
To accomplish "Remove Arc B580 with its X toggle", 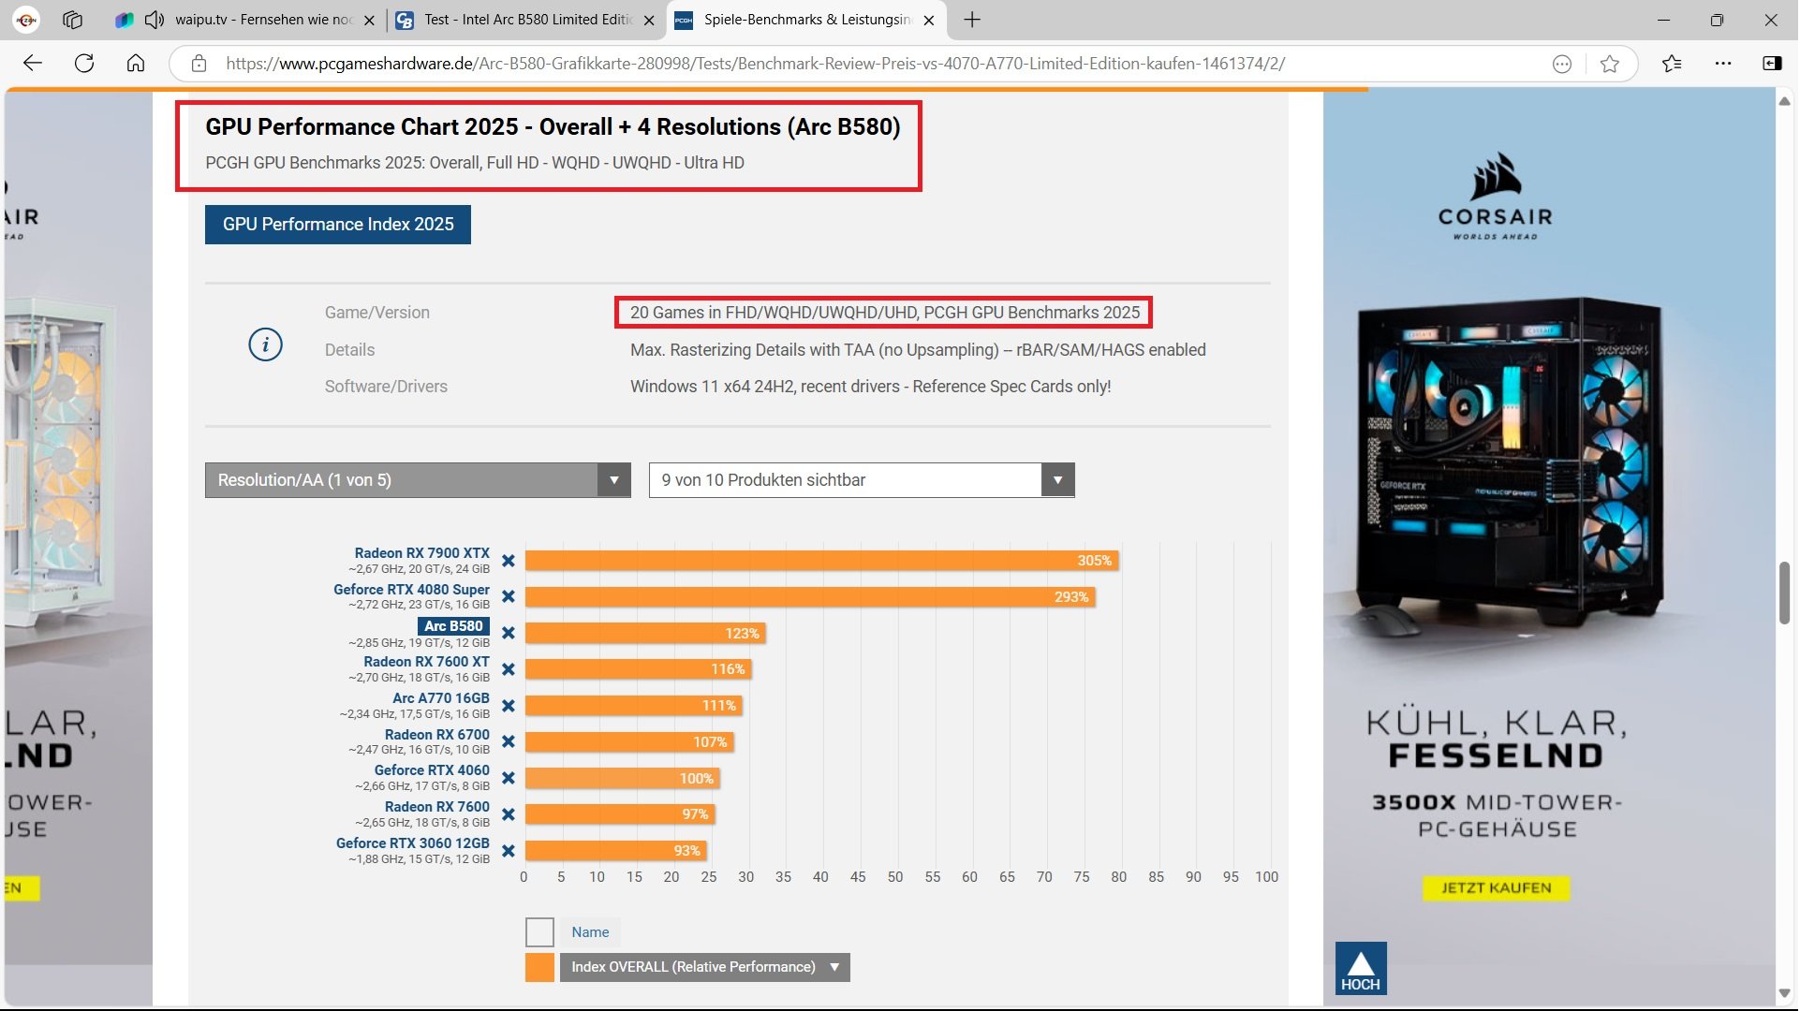I will (509, 634).
